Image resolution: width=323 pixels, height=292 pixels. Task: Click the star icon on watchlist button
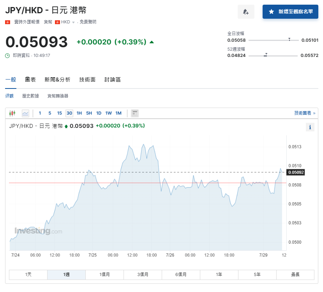click(271, 12)
